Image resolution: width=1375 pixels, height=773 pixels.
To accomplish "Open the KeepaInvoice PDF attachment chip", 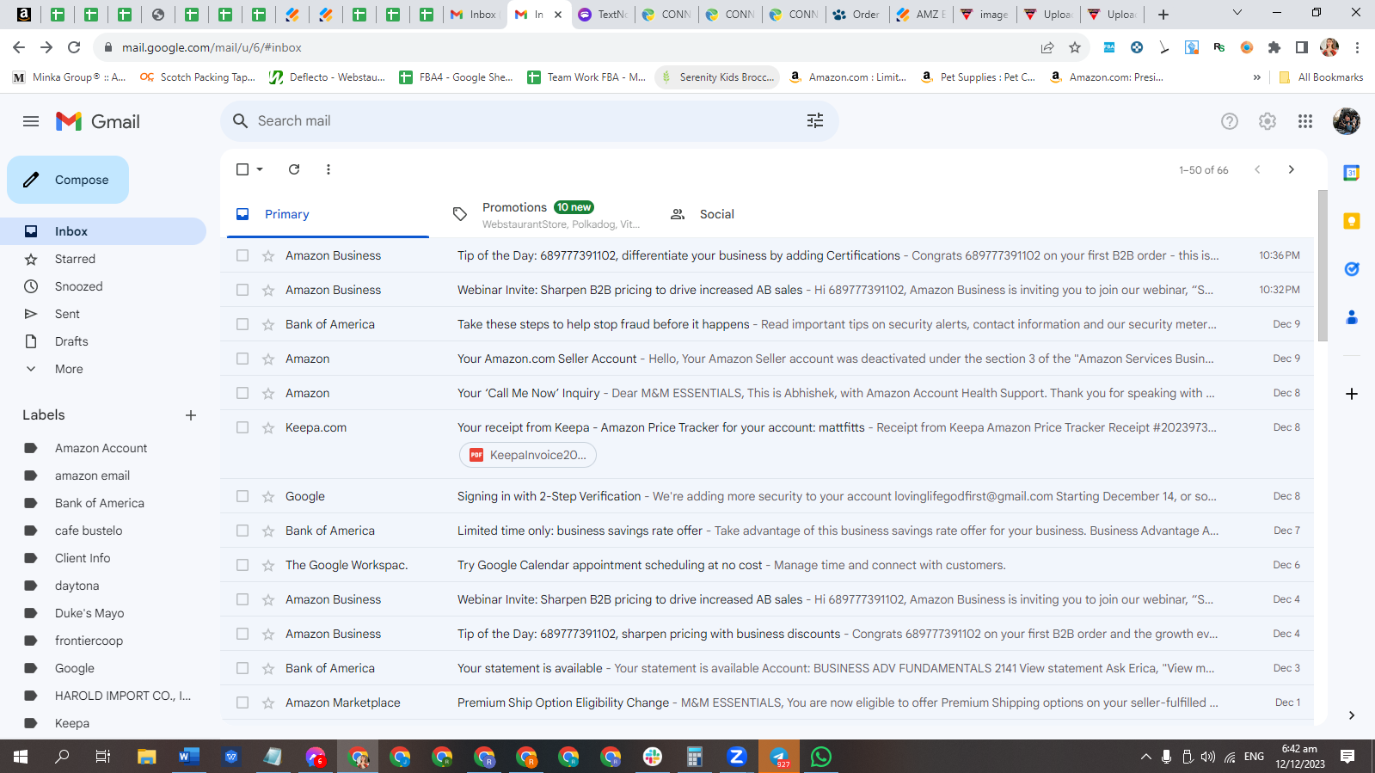I will 528,455.
